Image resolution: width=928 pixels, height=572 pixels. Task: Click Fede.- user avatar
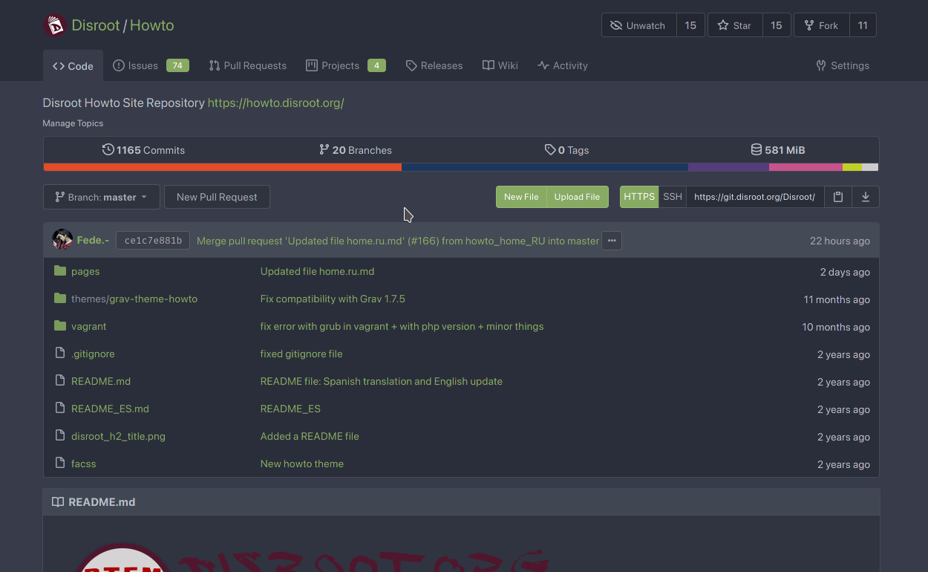62,240
